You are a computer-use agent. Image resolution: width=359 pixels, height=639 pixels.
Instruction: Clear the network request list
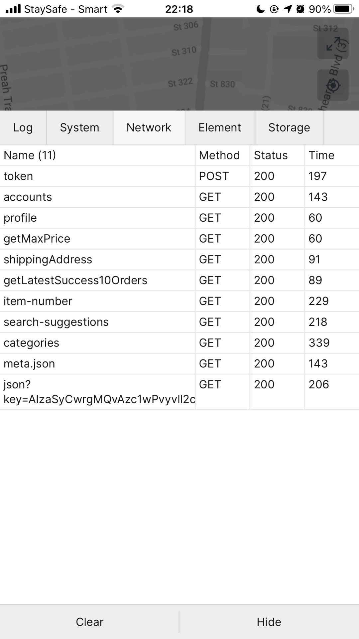89,622
